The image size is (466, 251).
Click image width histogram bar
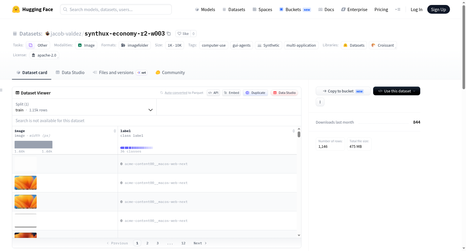tap(33, 145)
